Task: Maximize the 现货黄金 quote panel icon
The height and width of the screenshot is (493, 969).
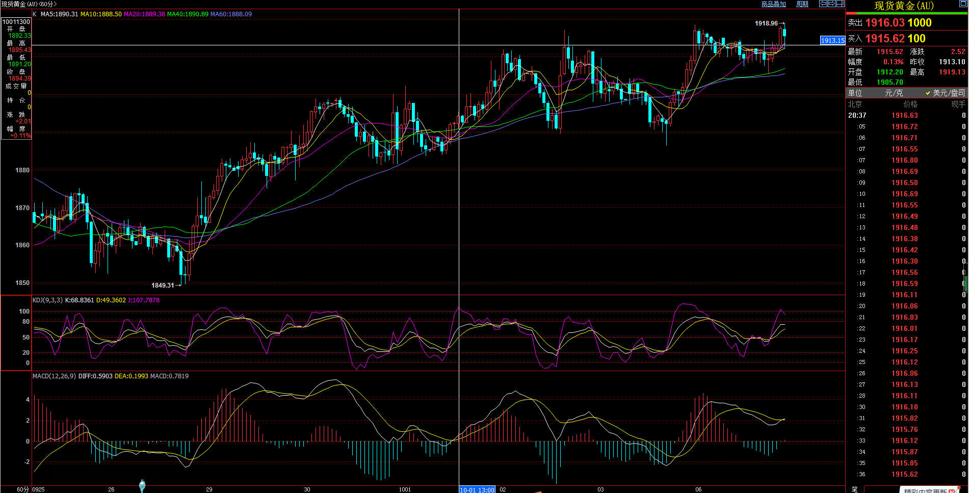Action: coord(963,4)
